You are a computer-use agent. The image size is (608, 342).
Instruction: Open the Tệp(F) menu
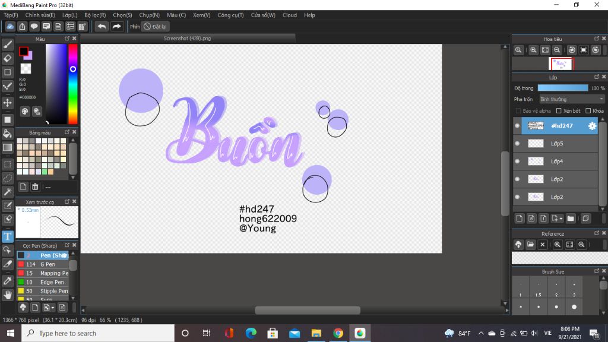[11, 15]
